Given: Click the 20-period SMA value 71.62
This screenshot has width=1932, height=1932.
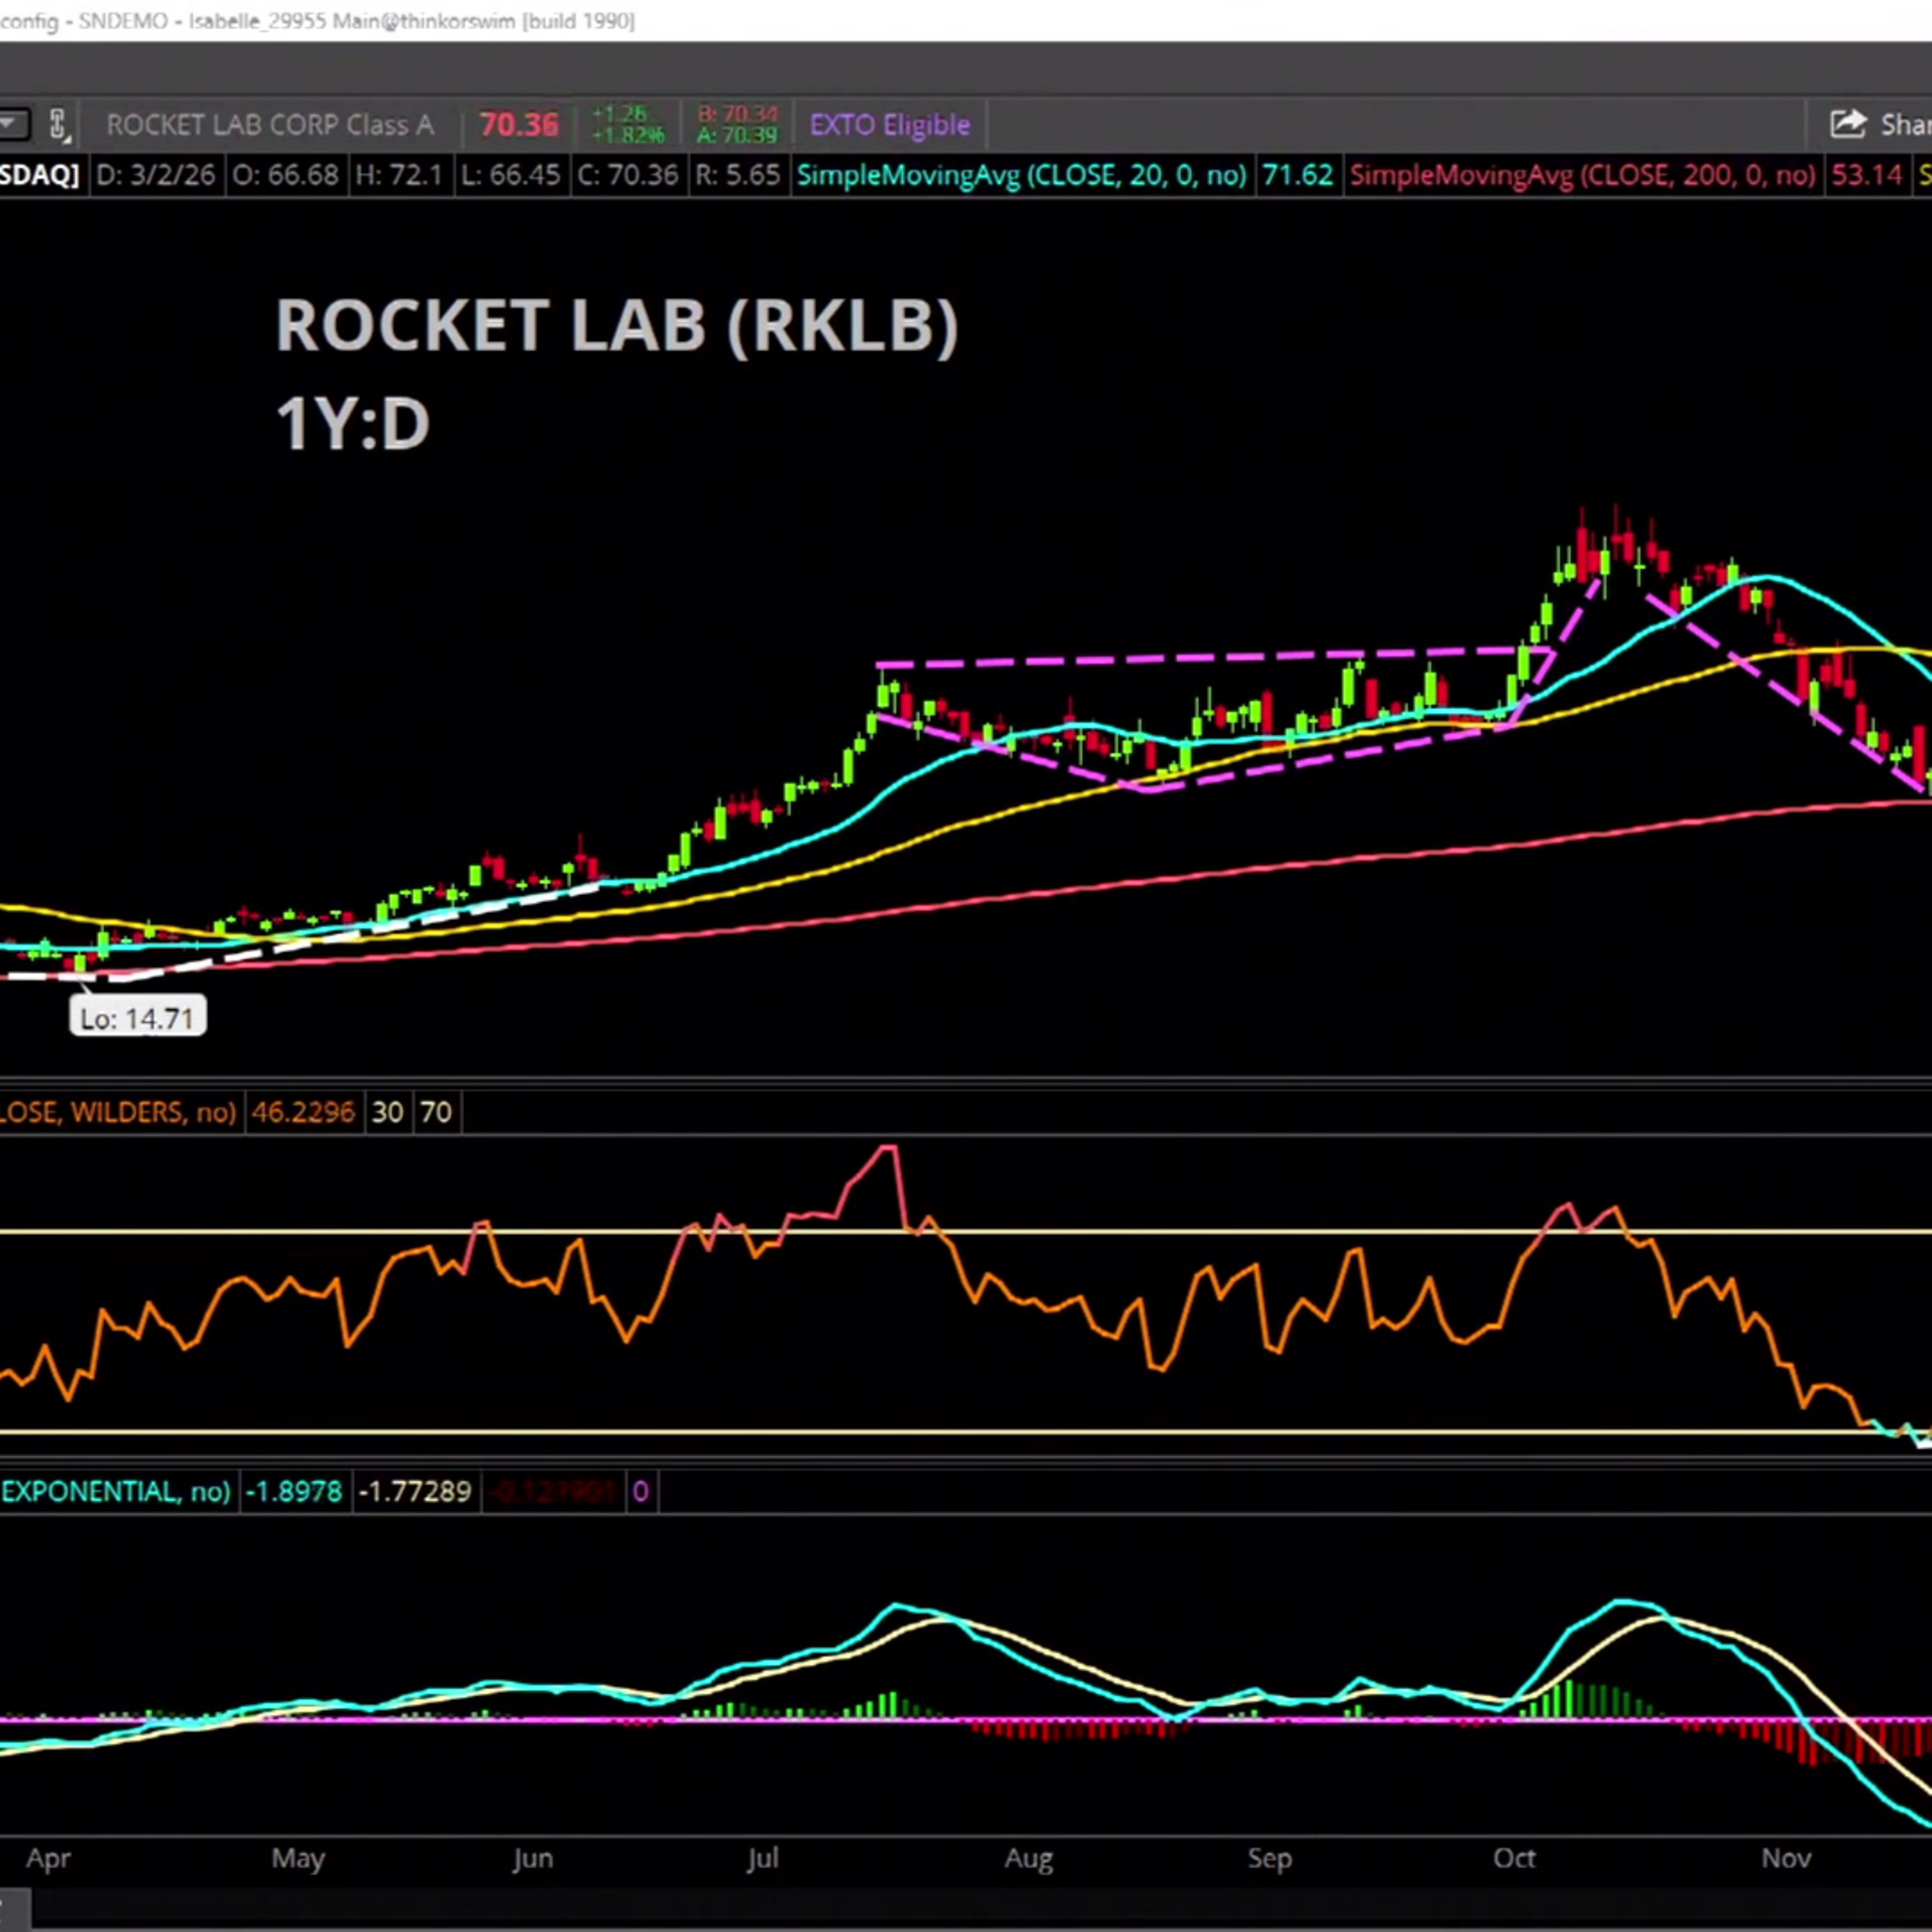Looking at the screenshot, I should click(x=1298, y=175).
